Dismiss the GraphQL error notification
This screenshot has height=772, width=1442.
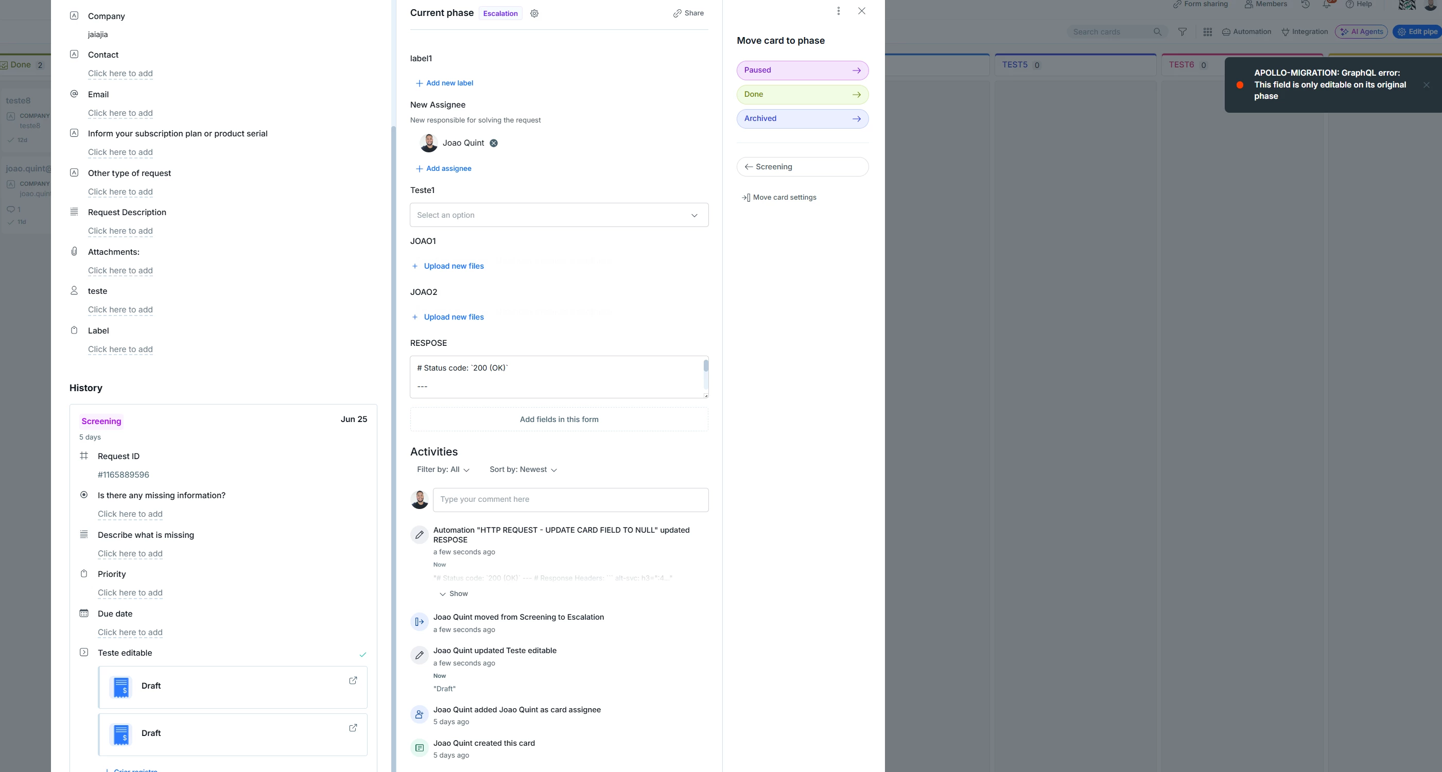pyautogui.click(x=1427, y=85)
